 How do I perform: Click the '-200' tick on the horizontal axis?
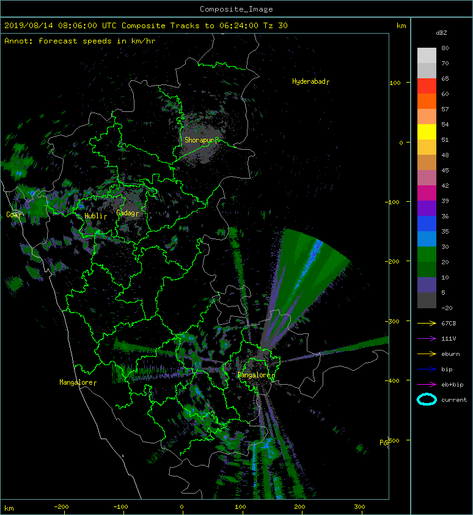point(61,507)
